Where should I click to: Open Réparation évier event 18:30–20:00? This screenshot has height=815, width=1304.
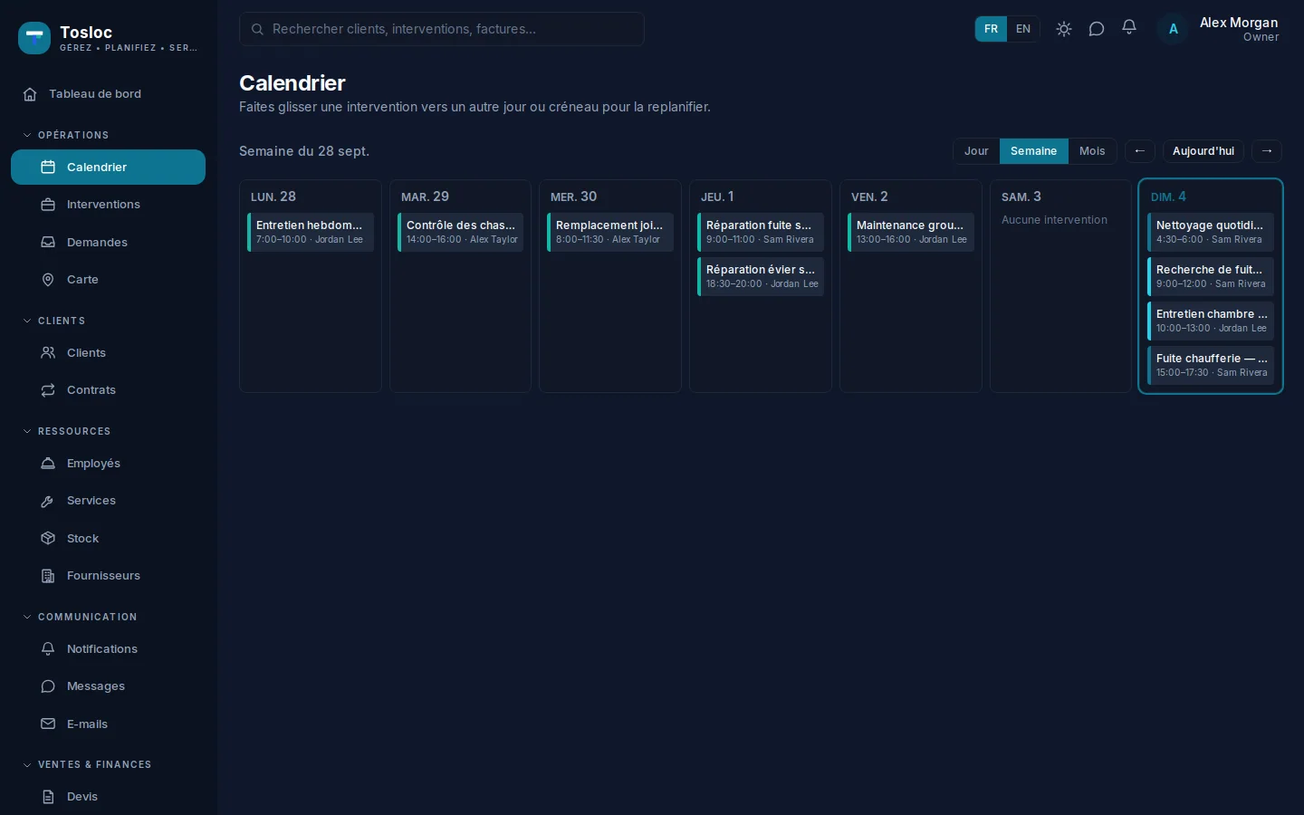point(761,276)
